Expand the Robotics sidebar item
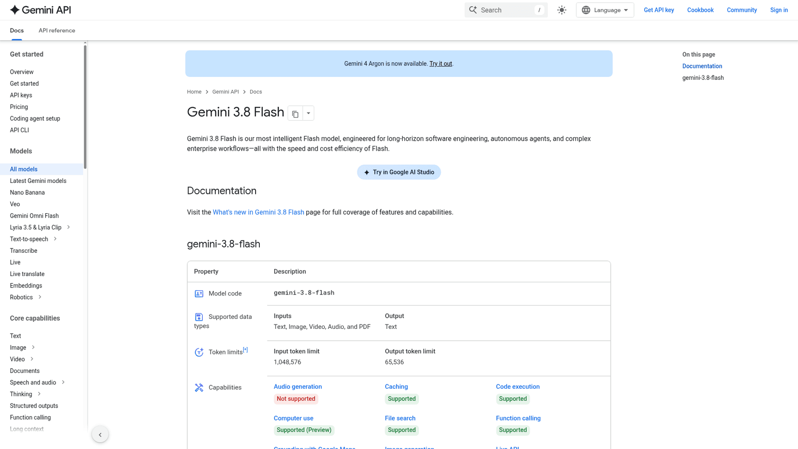Screen dimensions: 798x449 pyautogui.click(x=40, y=297)
